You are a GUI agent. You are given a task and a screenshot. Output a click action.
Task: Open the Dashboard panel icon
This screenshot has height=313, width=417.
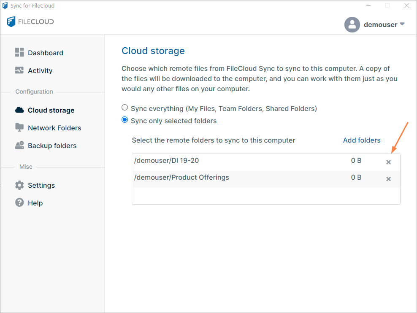[19, 52]
